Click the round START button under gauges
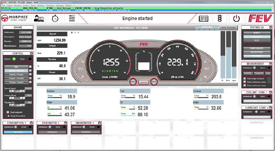 (x=133, y=82)
